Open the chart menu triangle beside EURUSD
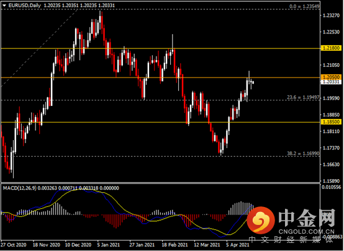Image resolution: width=344 pixels, height=251 pixels. click(x=4, y=6)
